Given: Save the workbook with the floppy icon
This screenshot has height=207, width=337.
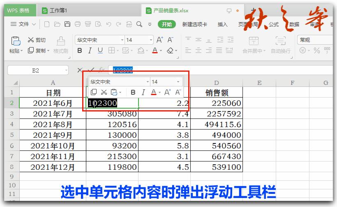Looking at the screenshot, I should point(67,24).
